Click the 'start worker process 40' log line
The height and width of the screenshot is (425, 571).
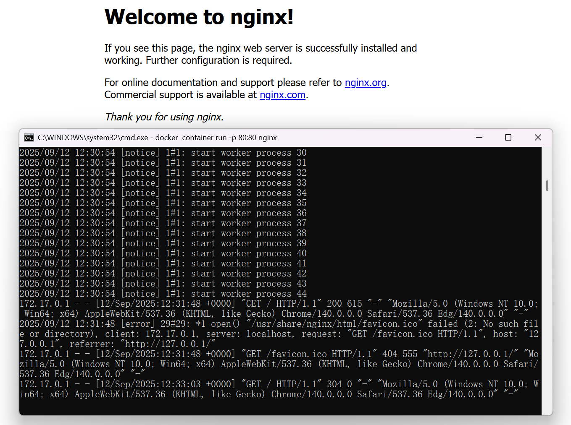pos(163,253)
